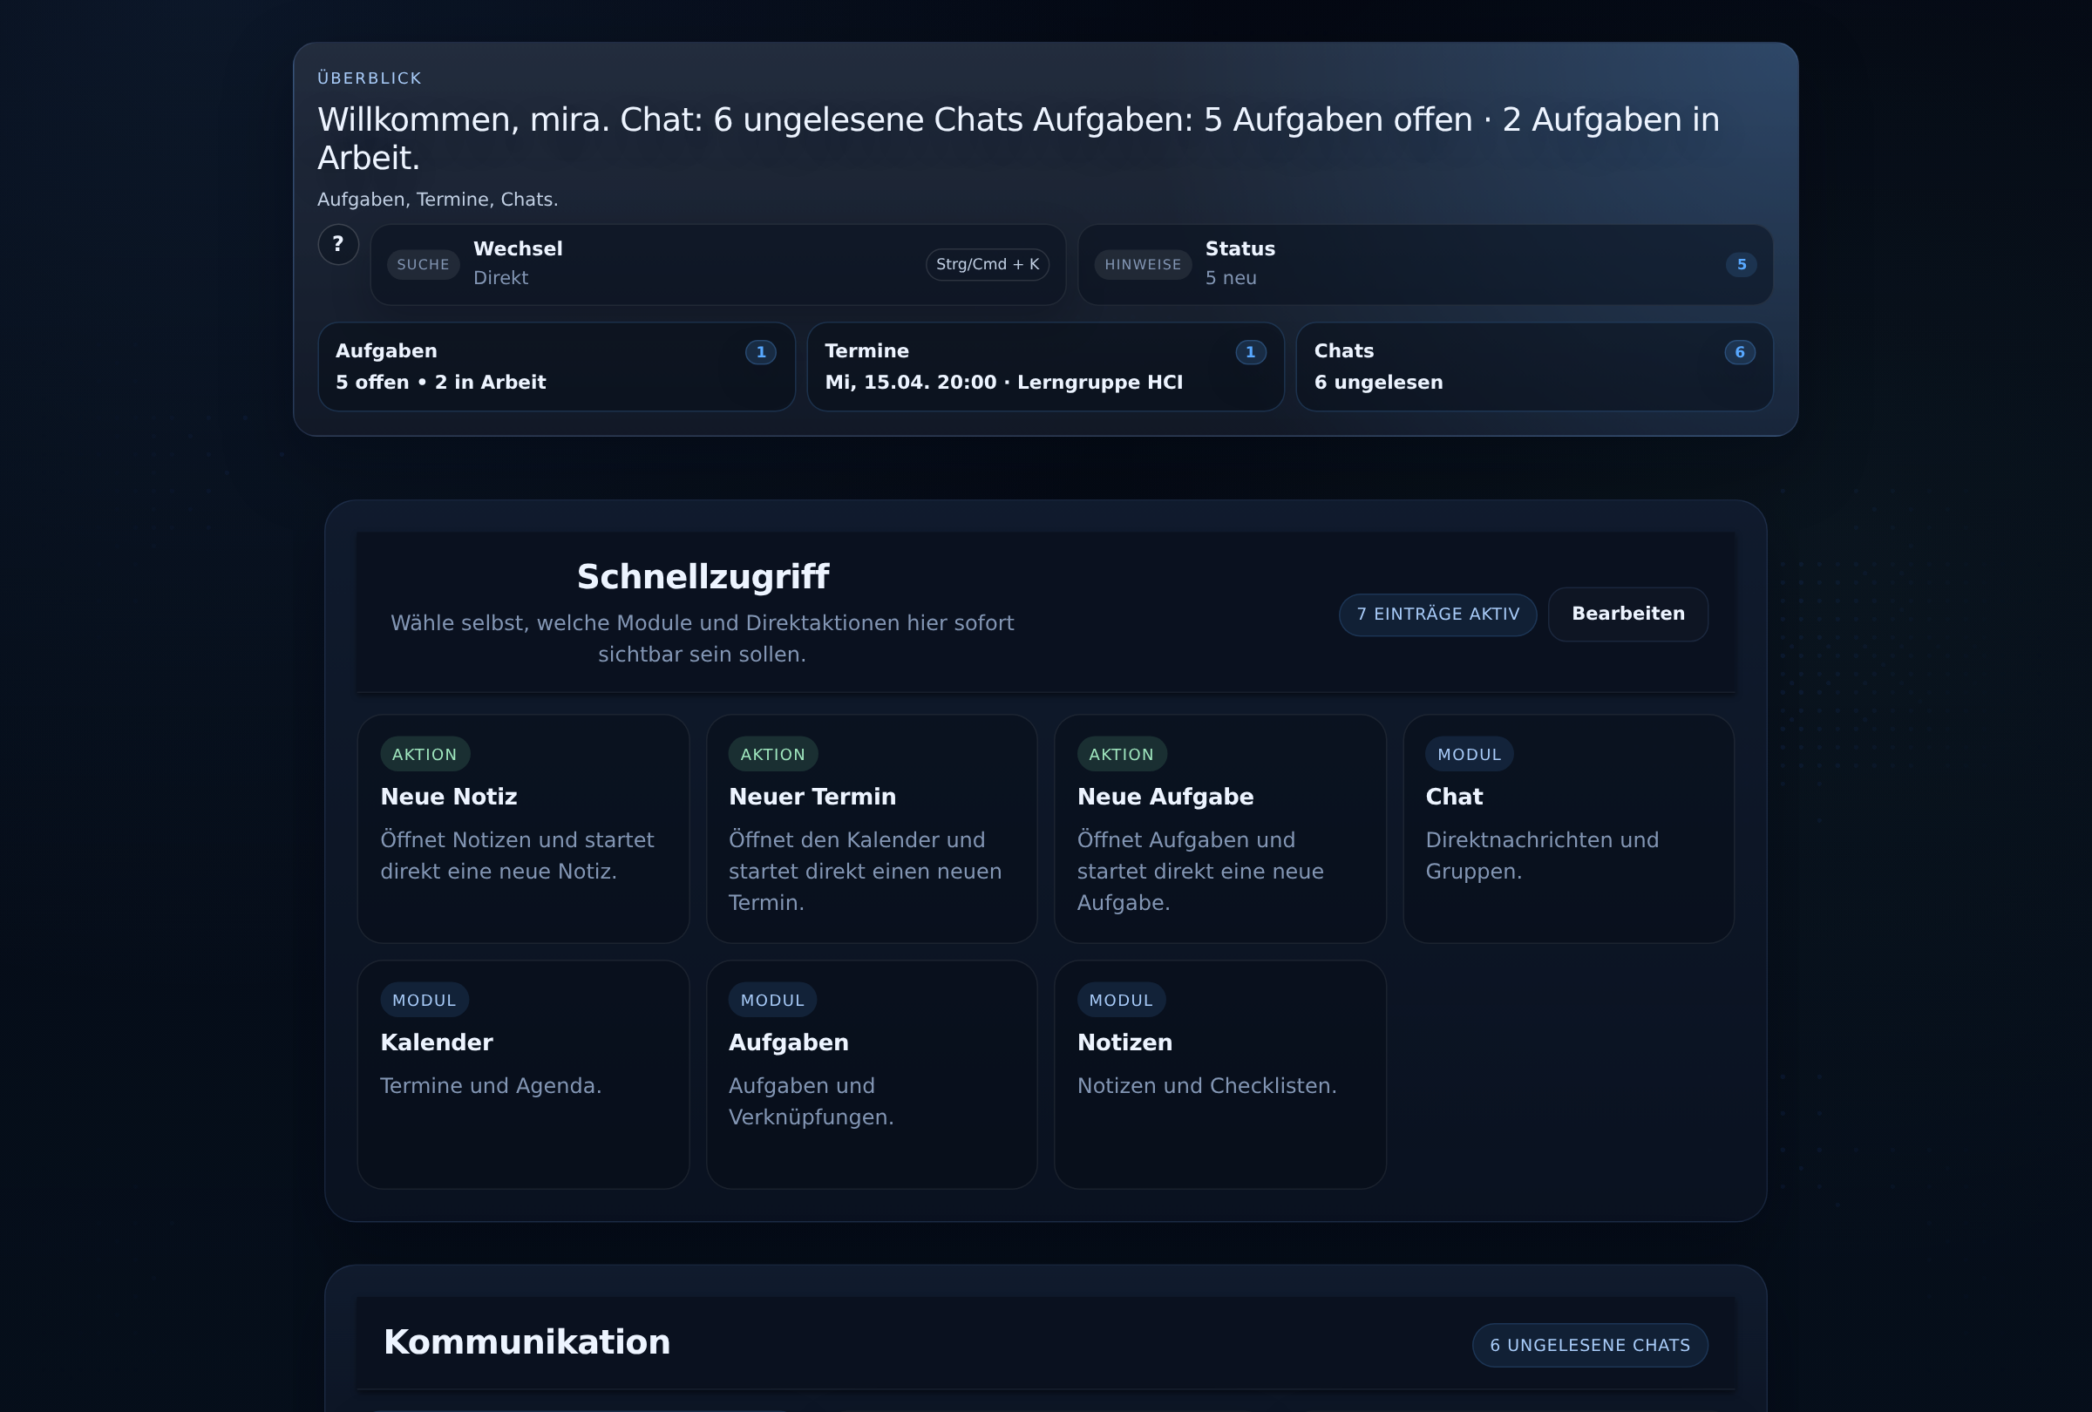This screenshot has width=2092, height=1412.
Task: Click the Status notifications badge showing 5
Action: 1741,264
